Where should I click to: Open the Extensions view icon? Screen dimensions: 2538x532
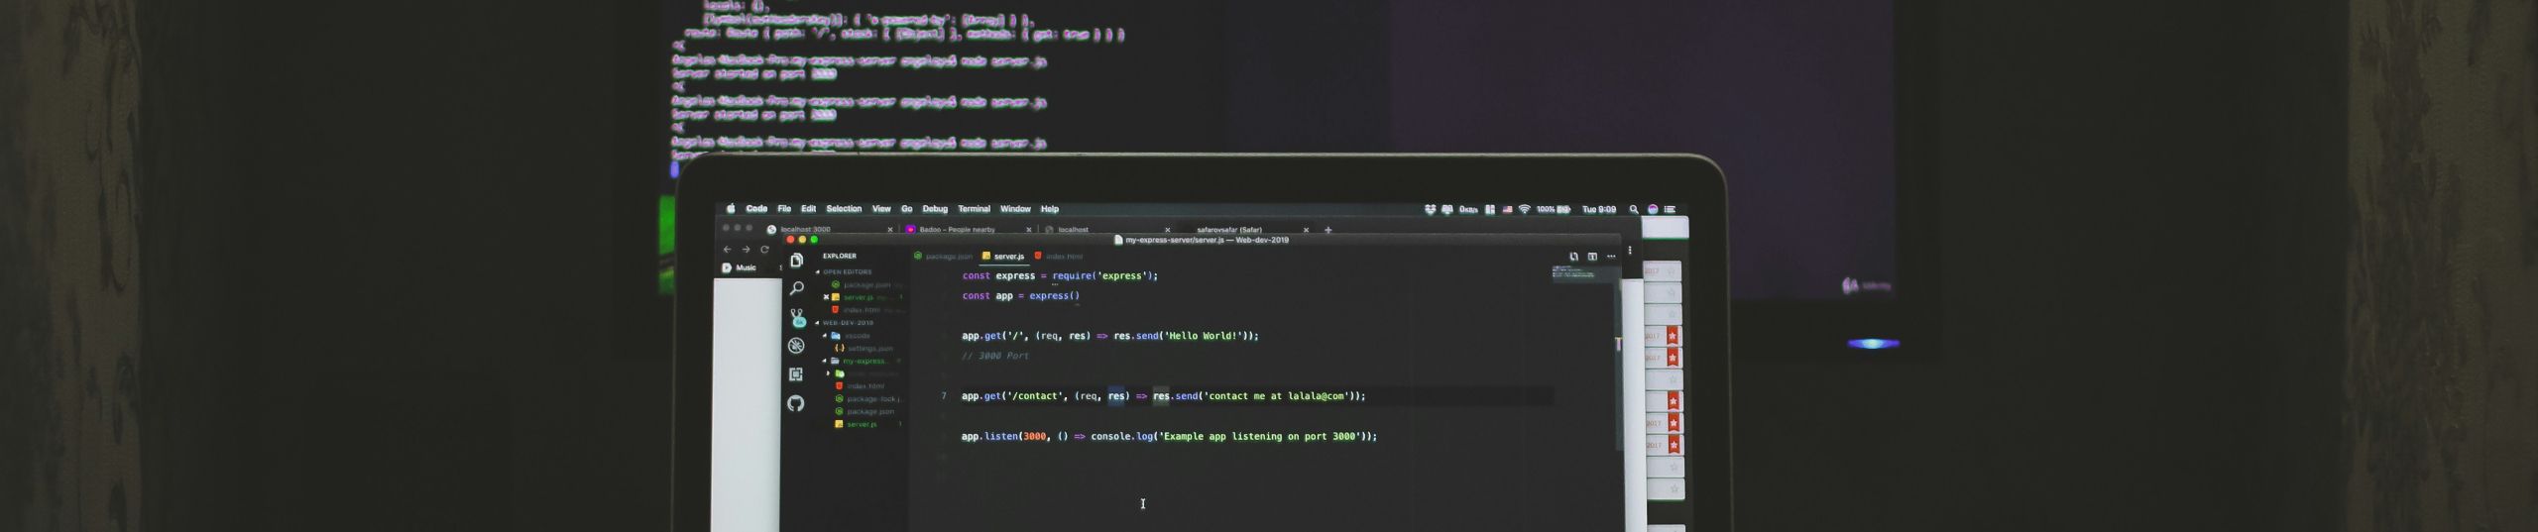pyautogui.click(x=796, y=374)
